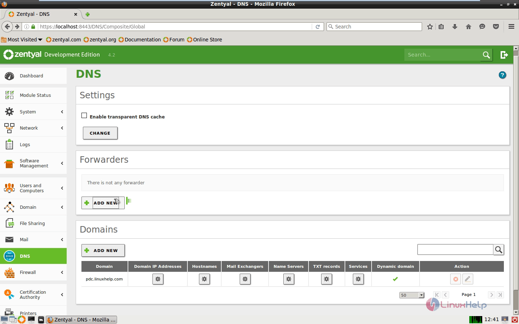This screenshot has height=324, width=519.
Task: Click the Mail envelope icon
Action: (x=9, y=240)
